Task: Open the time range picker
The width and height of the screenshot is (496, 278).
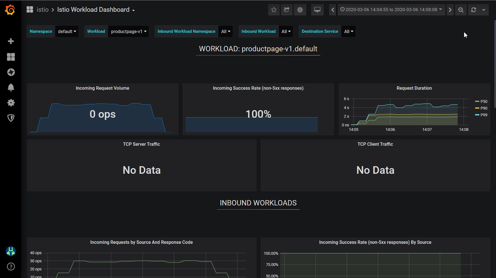Action: coord(391,10)
